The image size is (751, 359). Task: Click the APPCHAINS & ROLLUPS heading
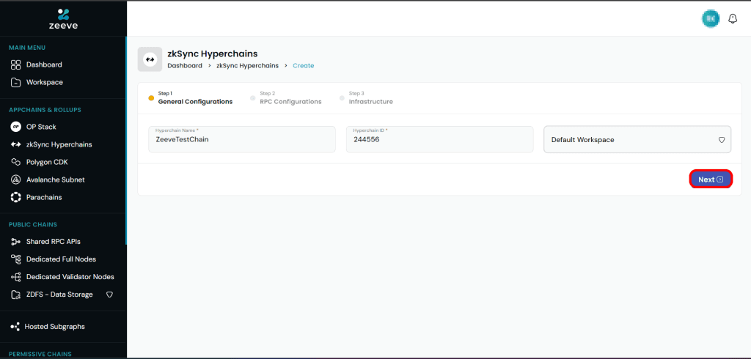point(45,110)
